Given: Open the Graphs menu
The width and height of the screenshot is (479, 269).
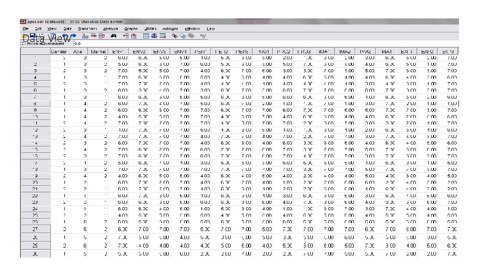Looking at the screenshot, I should [131, 29].
